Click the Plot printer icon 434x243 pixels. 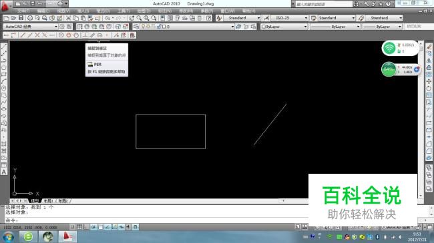coord(30,18)
